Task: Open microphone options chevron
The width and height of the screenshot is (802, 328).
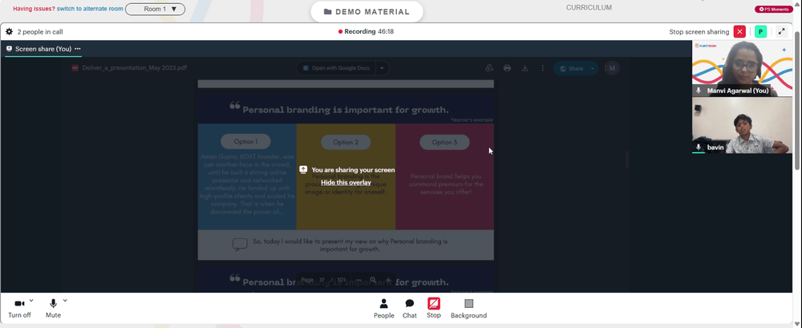Action: pyautogui.click(x=65, y=301)
